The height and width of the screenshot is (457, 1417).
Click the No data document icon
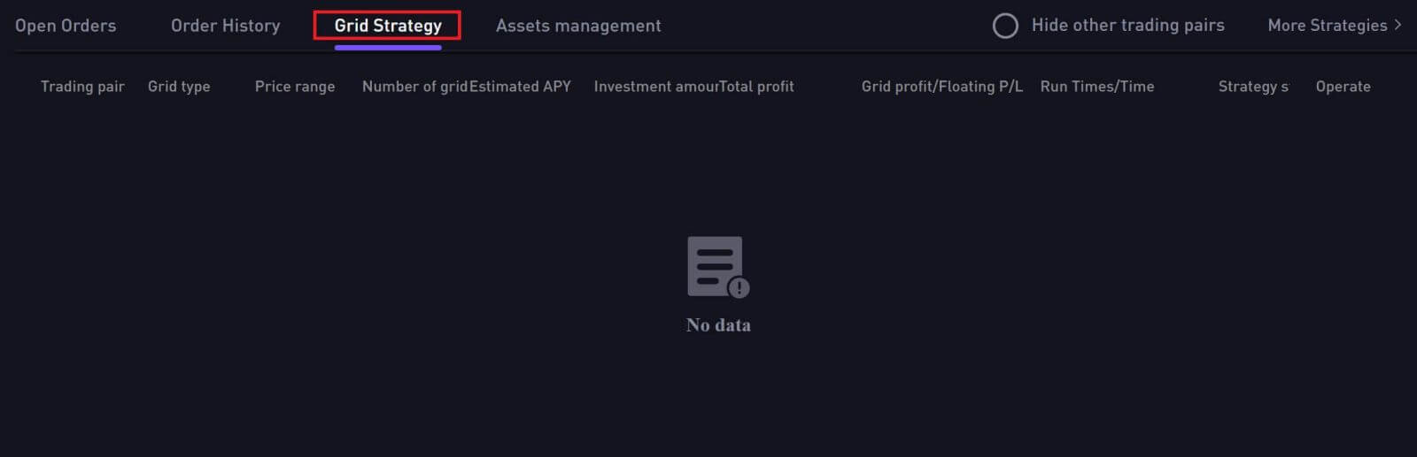[718, 266]
